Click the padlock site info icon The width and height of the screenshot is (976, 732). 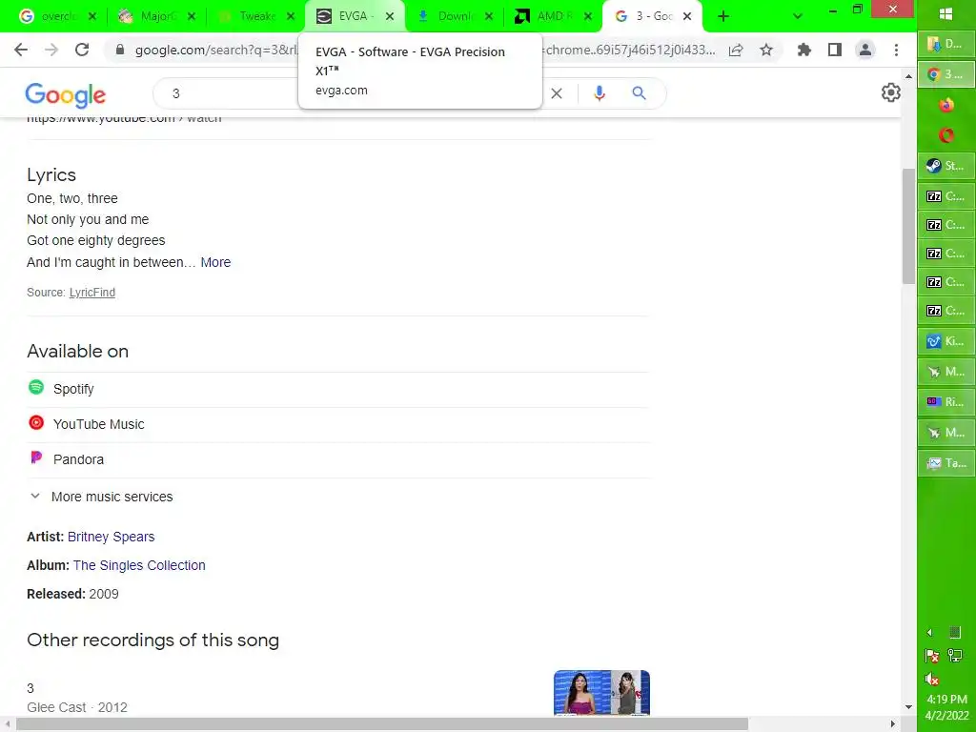[x=120, y=50]
